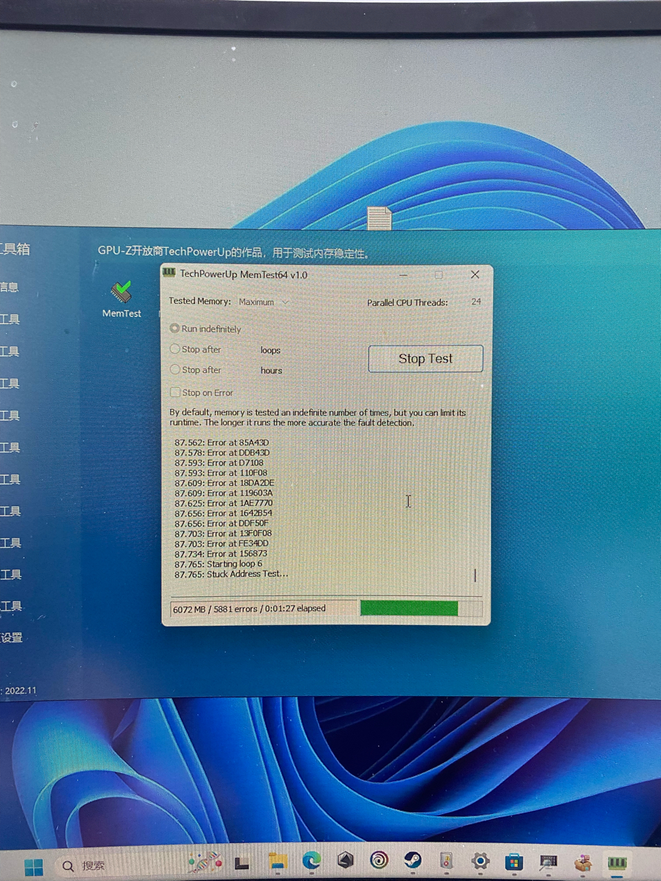The image size is (661, 881).
Task: Open File Explorer from the taskbar
Action: (x=277, y=861)
